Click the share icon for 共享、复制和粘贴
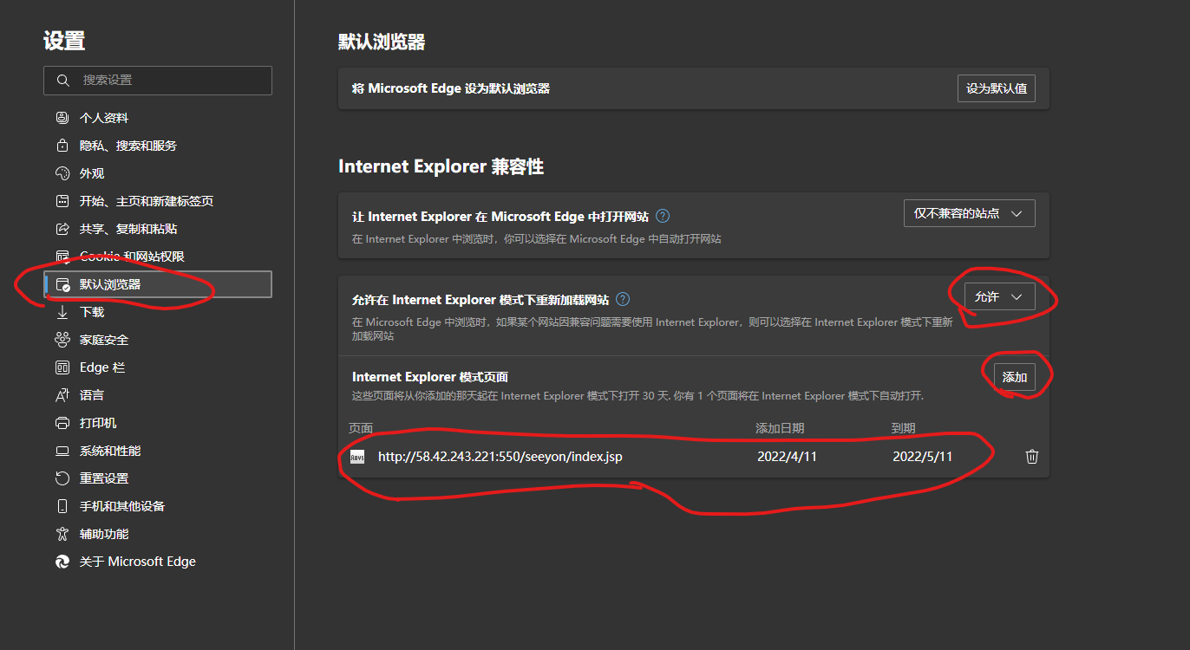 point(62,229)
